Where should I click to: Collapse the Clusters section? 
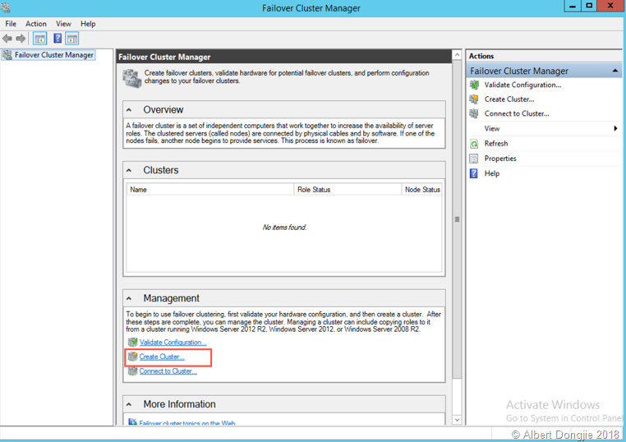coord(129,171)
